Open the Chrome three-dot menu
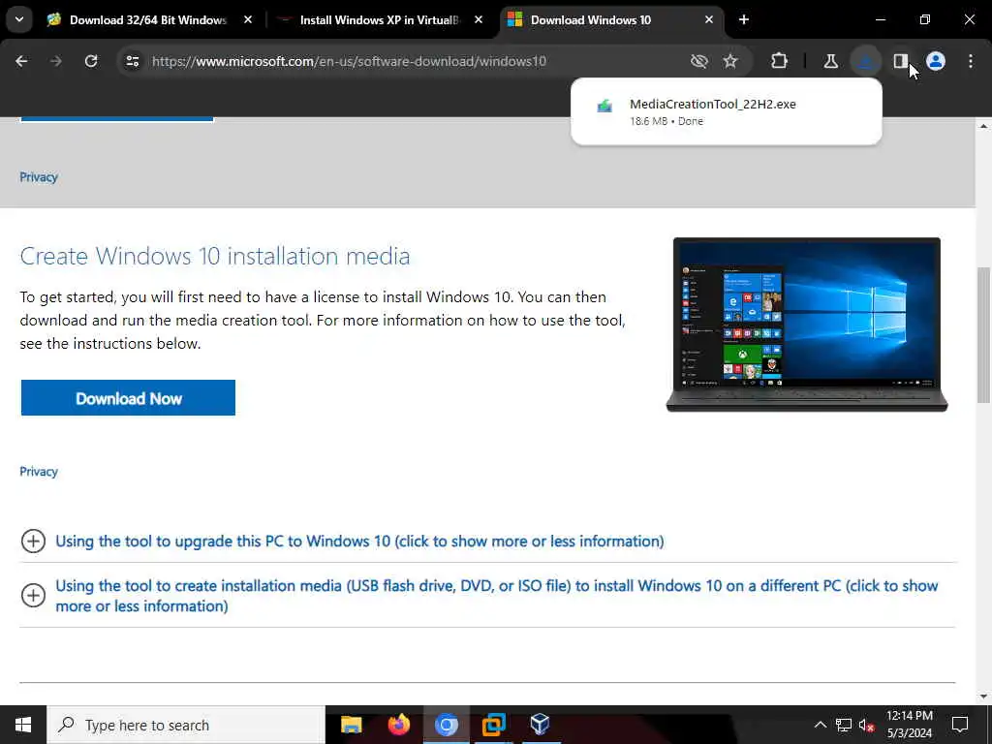The width and height of the screenshot is (992, 744). [x=971, y=61]
